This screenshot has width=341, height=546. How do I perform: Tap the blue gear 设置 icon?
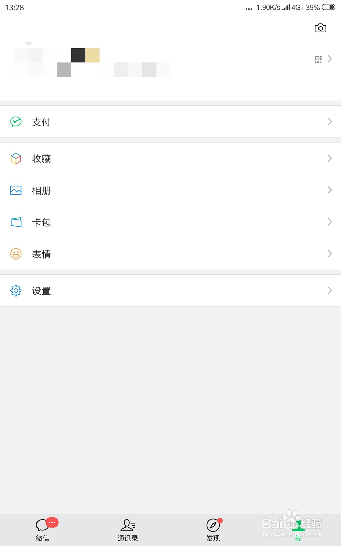(x=16, y=290)
